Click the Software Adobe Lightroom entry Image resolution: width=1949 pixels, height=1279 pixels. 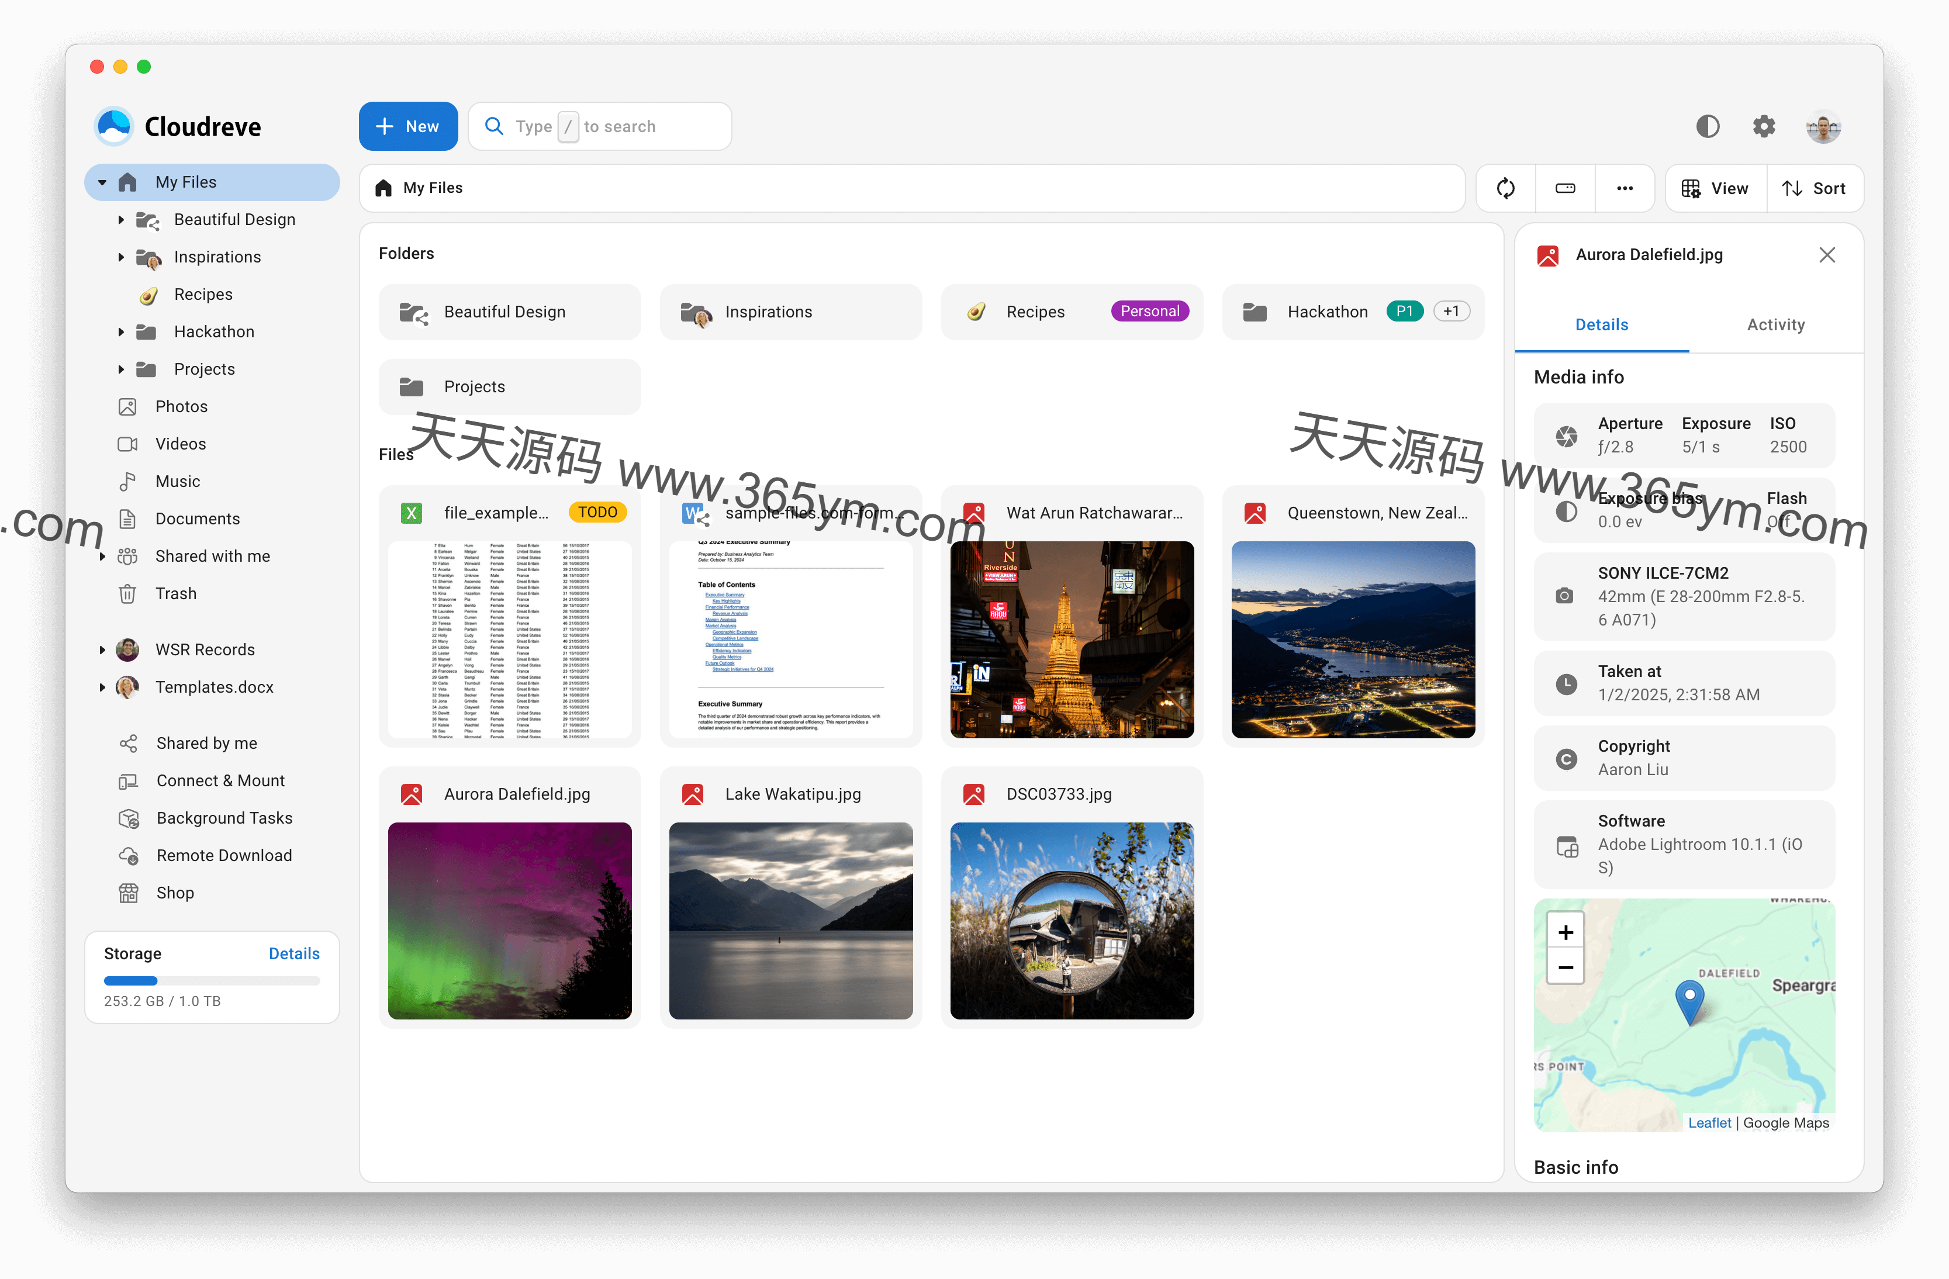coord(1684,845)
